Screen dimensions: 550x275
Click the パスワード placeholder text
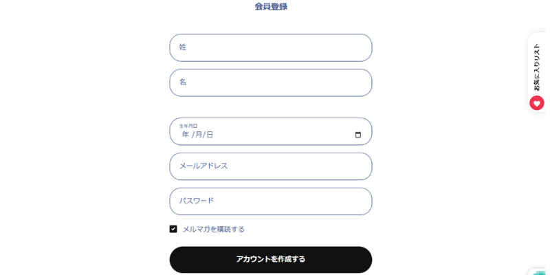(197, 201)
